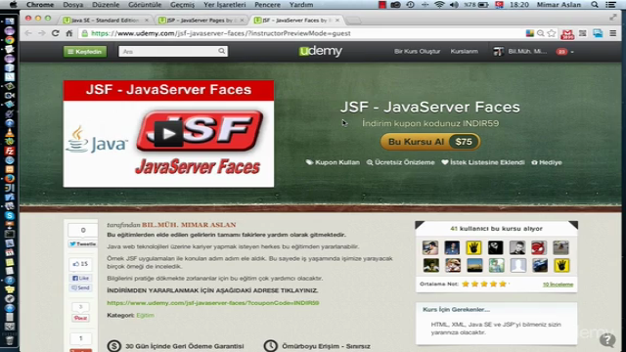Click Kupon Kullan link
Screen dimensions: 626x352
(x=333, y=162)
